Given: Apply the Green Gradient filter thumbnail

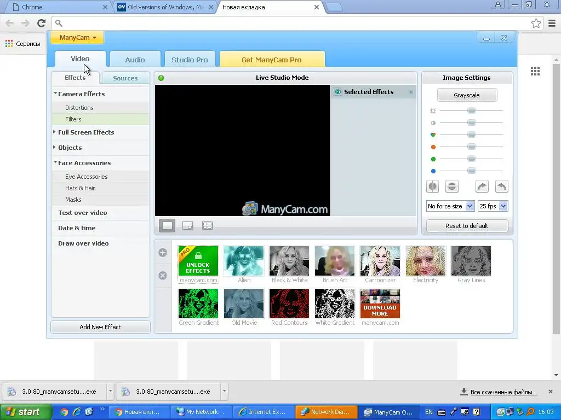Looking at the screenshot, I should [198, 304].
